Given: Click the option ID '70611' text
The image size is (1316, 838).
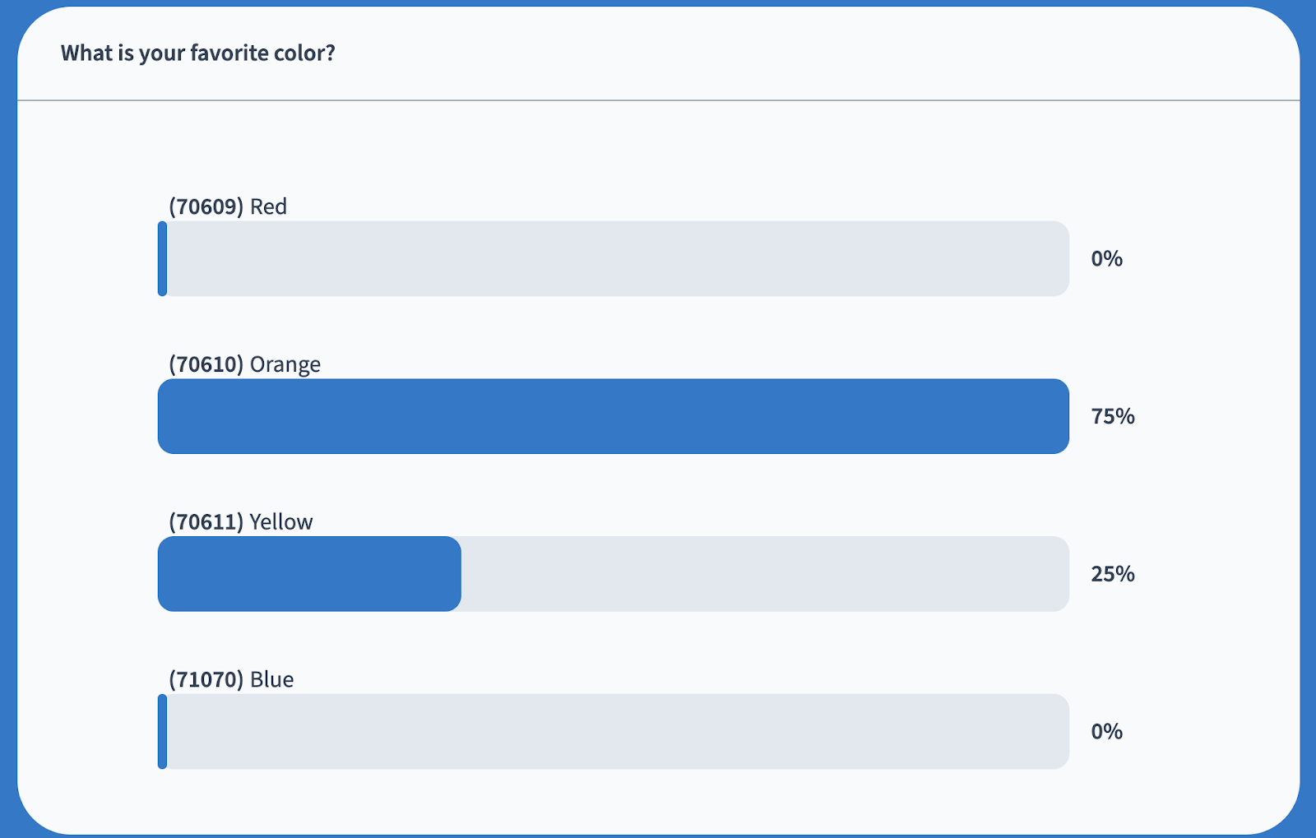Looking at the screenshot, I should [206, 522].
